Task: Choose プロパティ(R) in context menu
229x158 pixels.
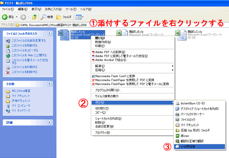Action: [x=133, y=133]
